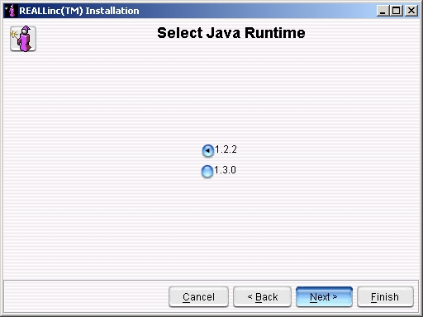Proceed with the Next > button

tap(324, 297)
